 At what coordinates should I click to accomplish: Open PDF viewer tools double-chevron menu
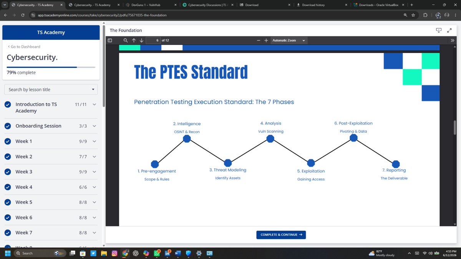pyautogui.click(x=452, y=40)
